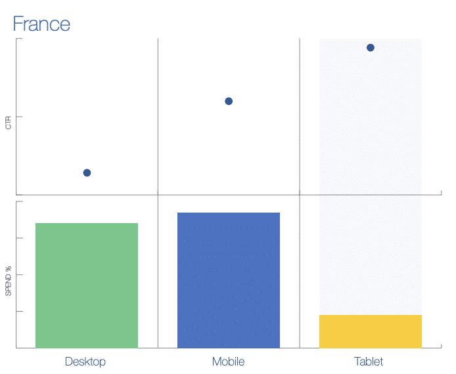Click the horizontal axis separating CTR and SPEND
The image size is (456, 374).
229,195
